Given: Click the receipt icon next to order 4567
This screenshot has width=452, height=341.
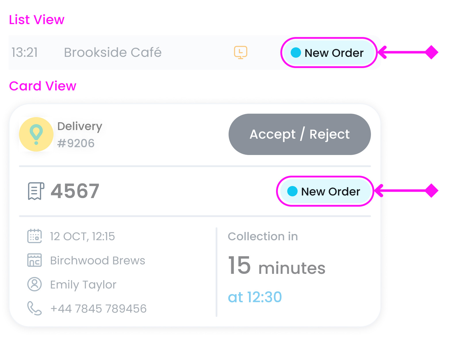Looking at the screenshot, I should tap(35, 191).
